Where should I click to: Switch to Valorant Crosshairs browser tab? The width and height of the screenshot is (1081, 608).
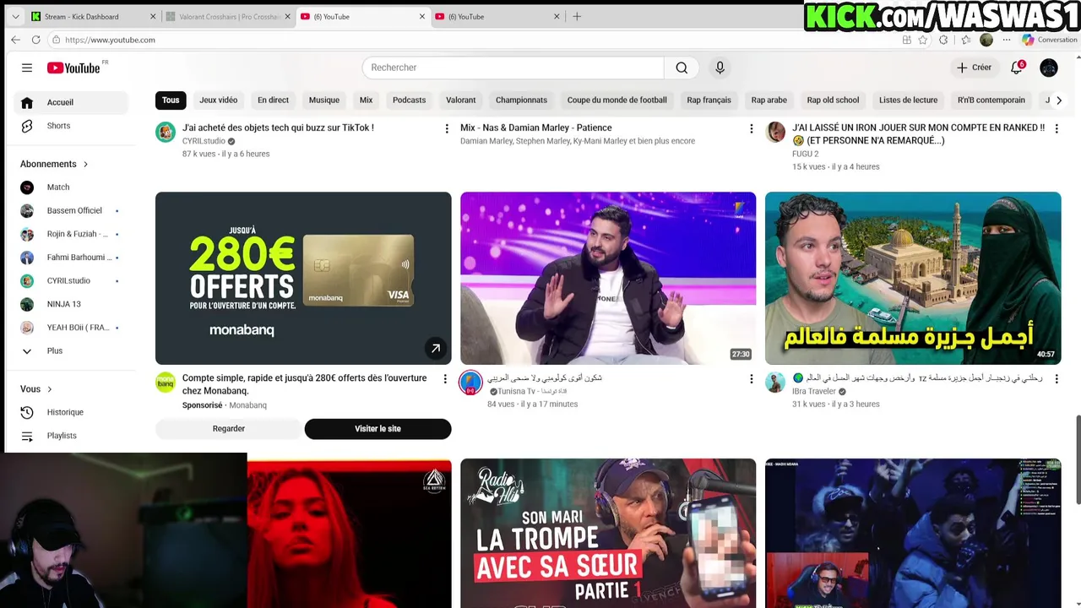tap(228, 16)
